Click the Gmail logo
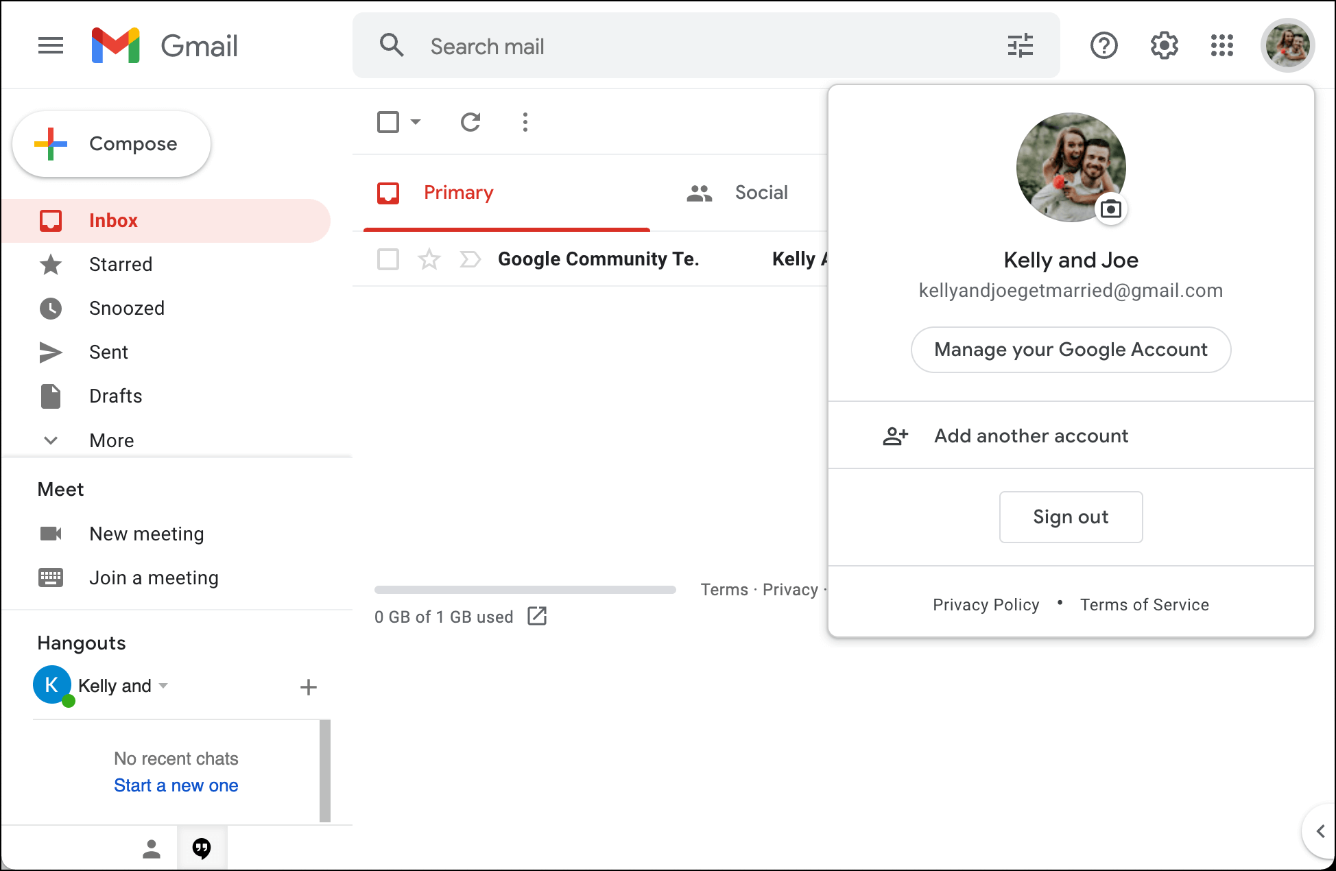The height and width of the screenshot is (871, 1336). coord(165,46)
